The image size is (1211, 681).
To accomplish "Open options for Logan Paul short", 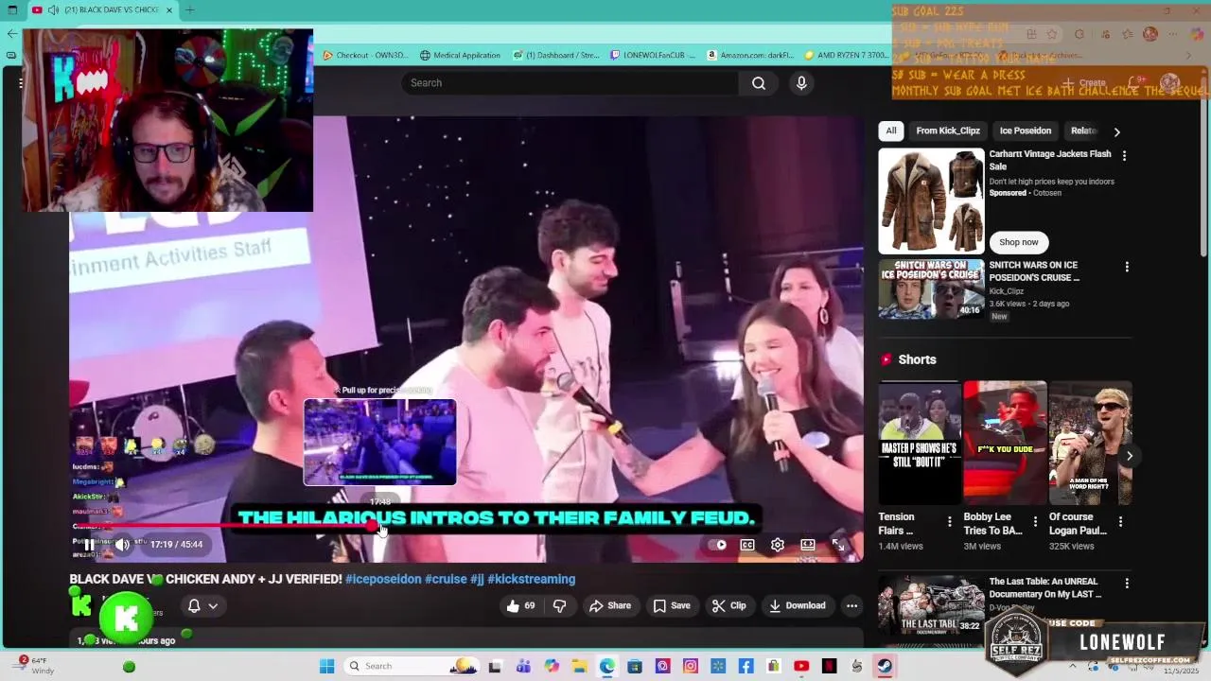I will click(x=1120, y=522).
